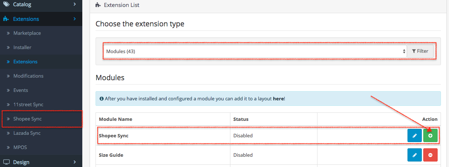Open the Modifications sidebar item
Screen dimensions: 449x167
click(x=28, y=76)
